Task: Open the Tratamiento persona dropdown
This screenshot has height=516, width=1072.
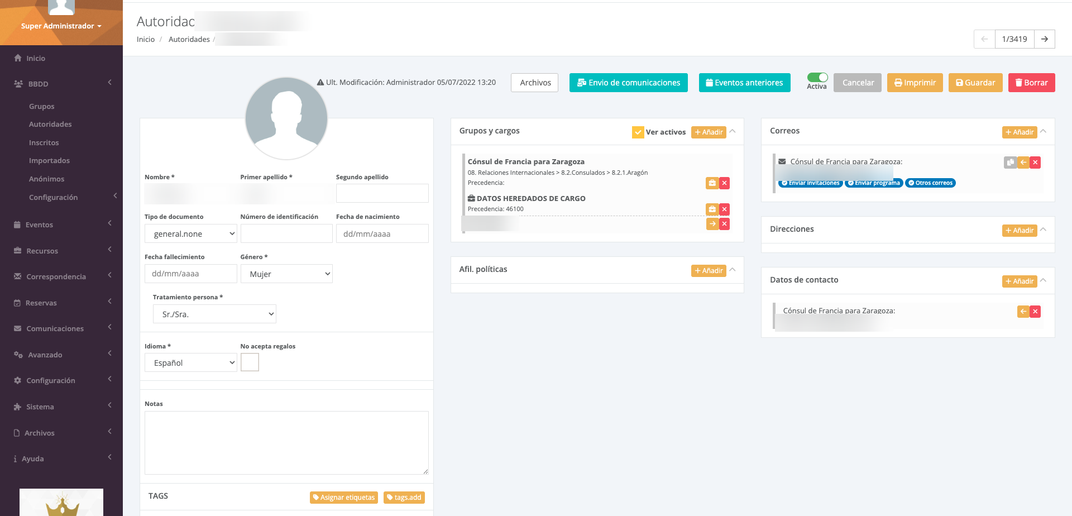Action: click(214, 314)
